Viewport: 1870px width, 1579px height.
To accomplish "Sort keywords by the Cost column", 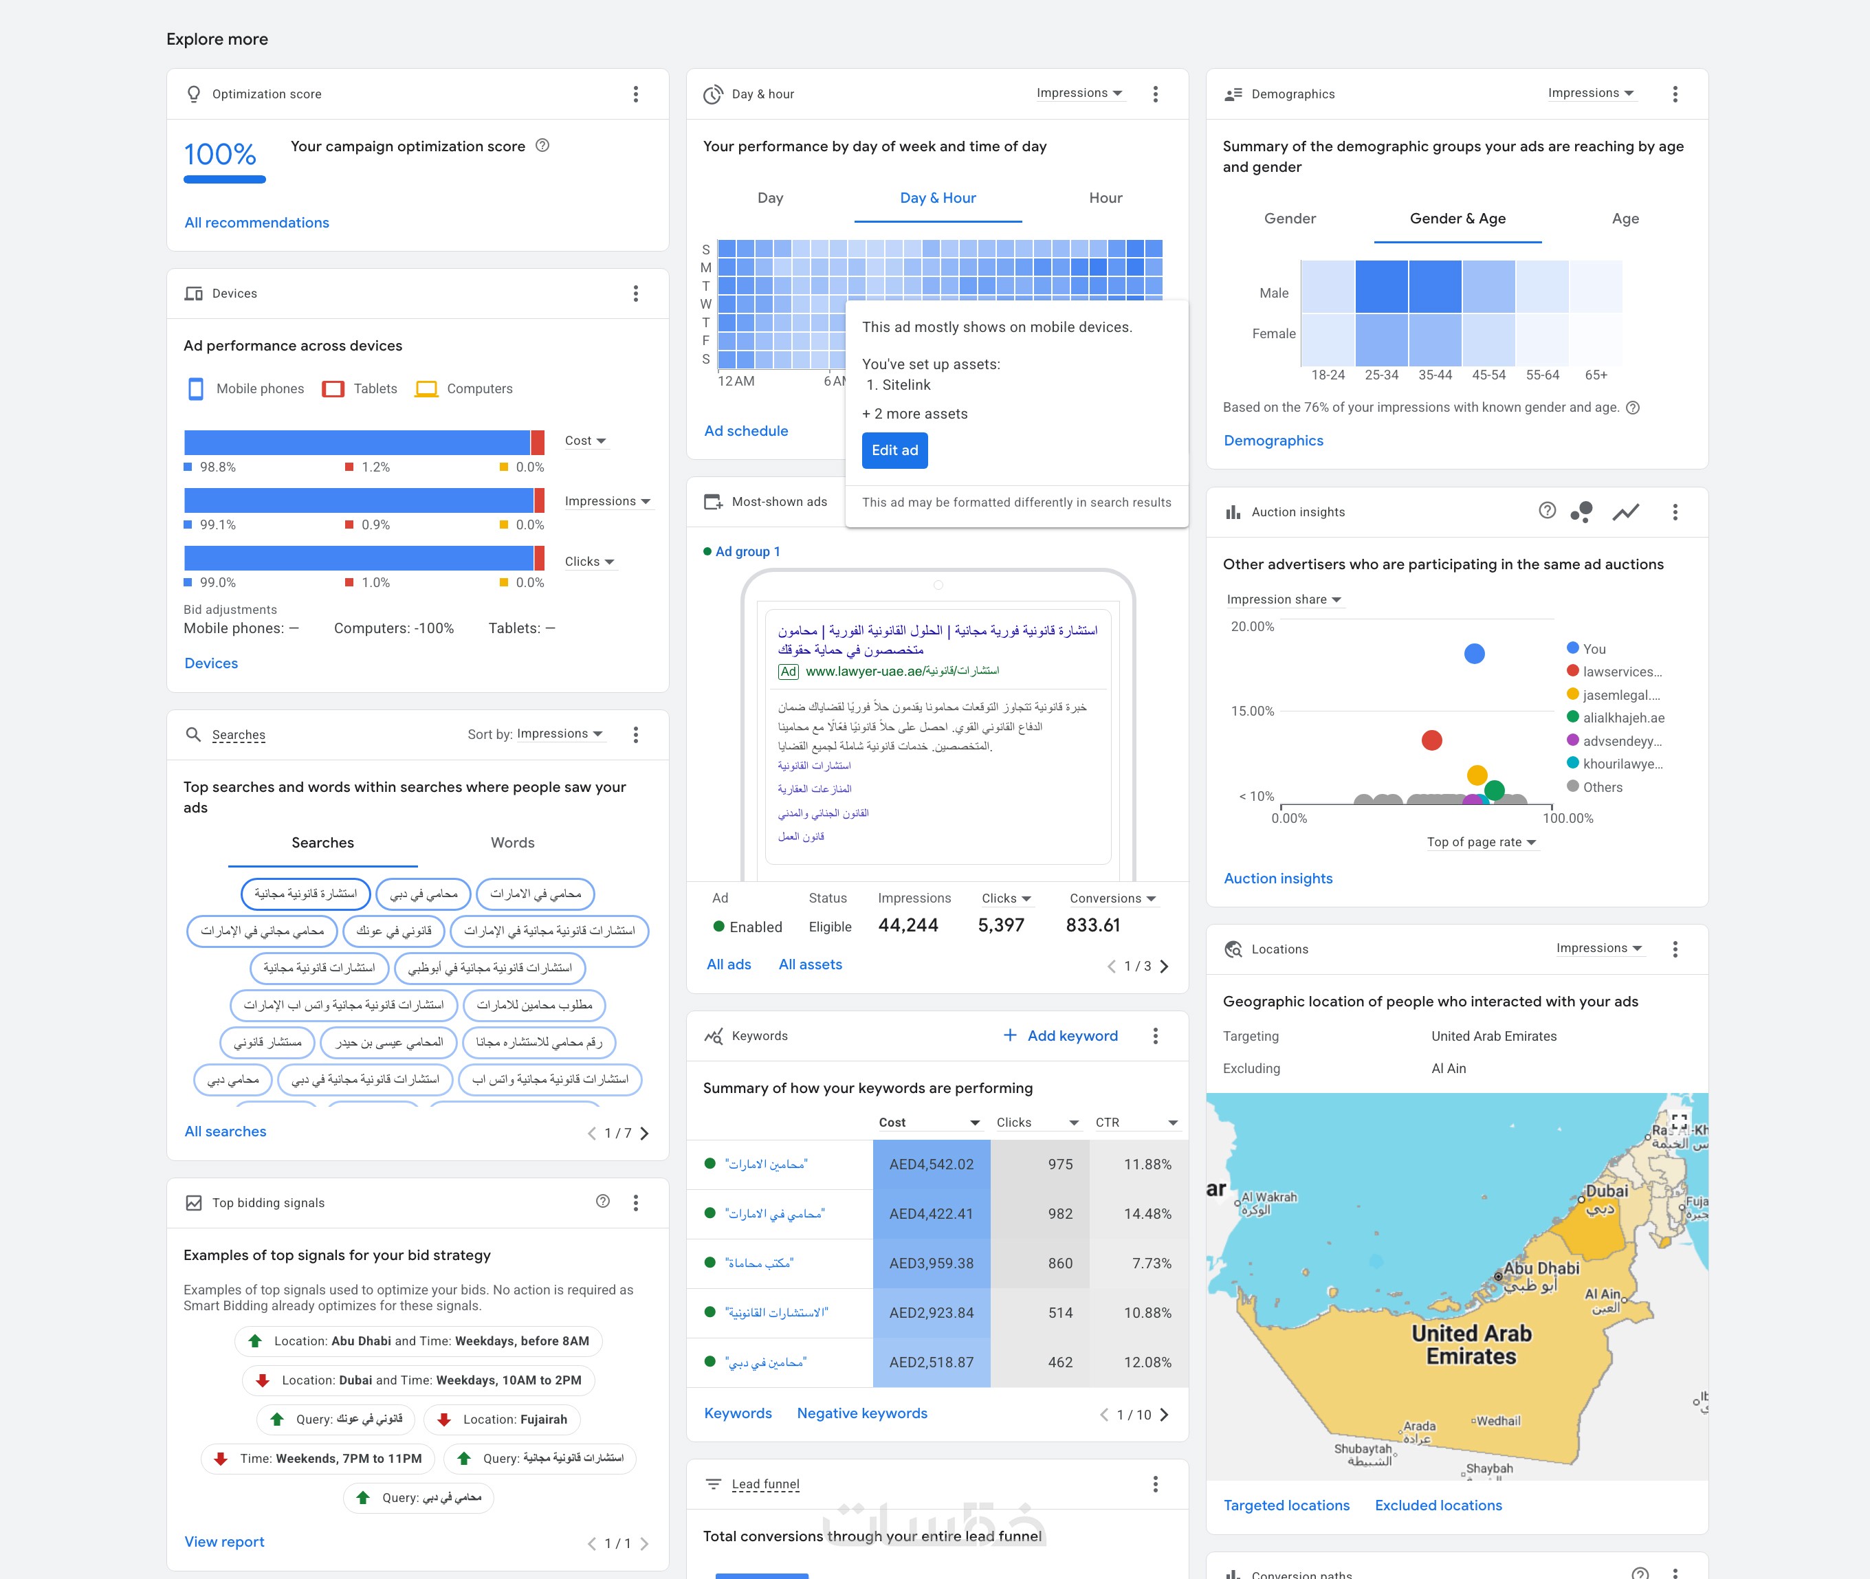I will pyautogui.click(x=929, y=1123).
